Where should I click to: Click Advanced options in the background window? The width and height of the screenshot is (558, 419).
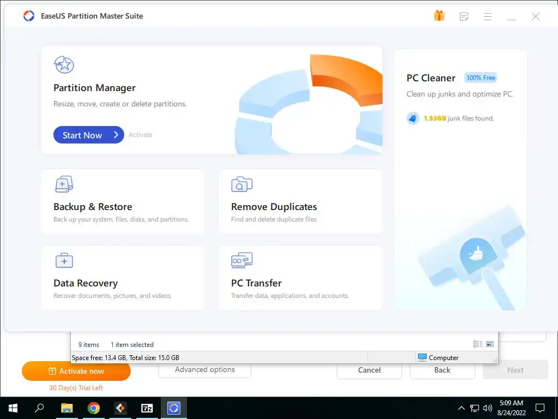pyautogui.click(x=205, y=370)
